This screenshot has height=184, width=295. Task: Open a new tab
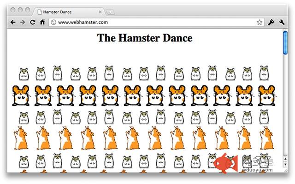[110, 12]
